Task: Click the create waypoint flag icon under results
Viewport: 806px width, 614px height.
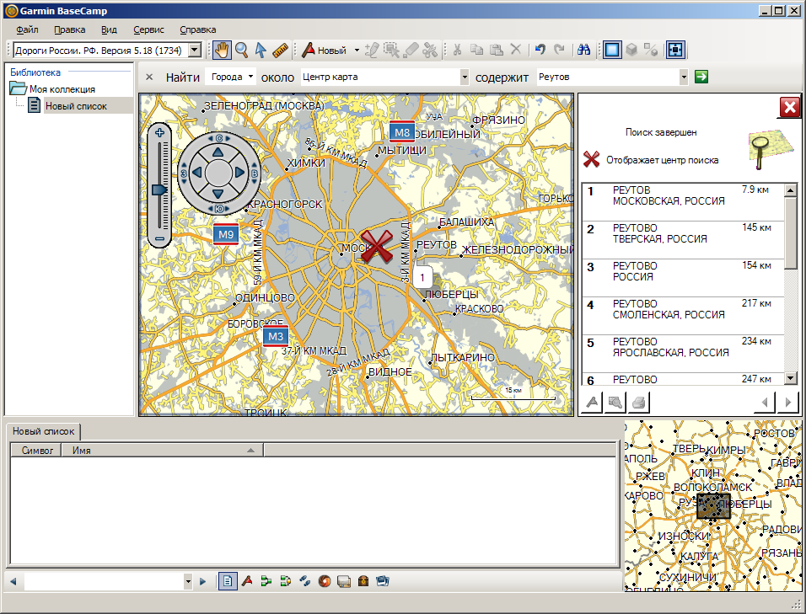Action: pyautogui.click(x=592, y=402)
